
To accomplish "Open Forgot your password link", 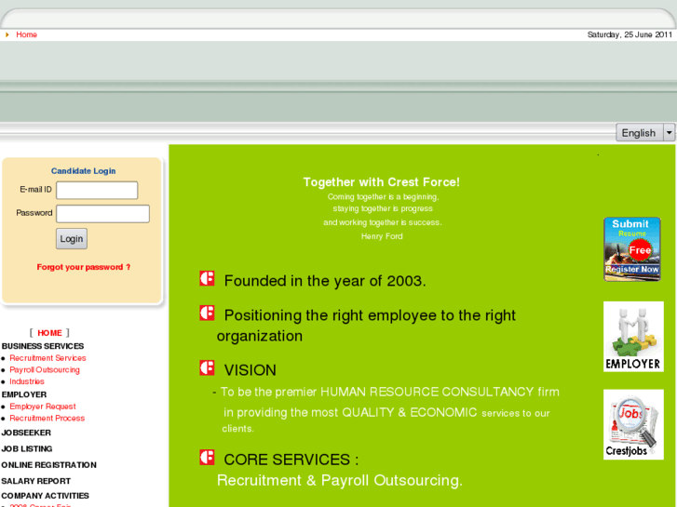I will [x=83, y=267].
